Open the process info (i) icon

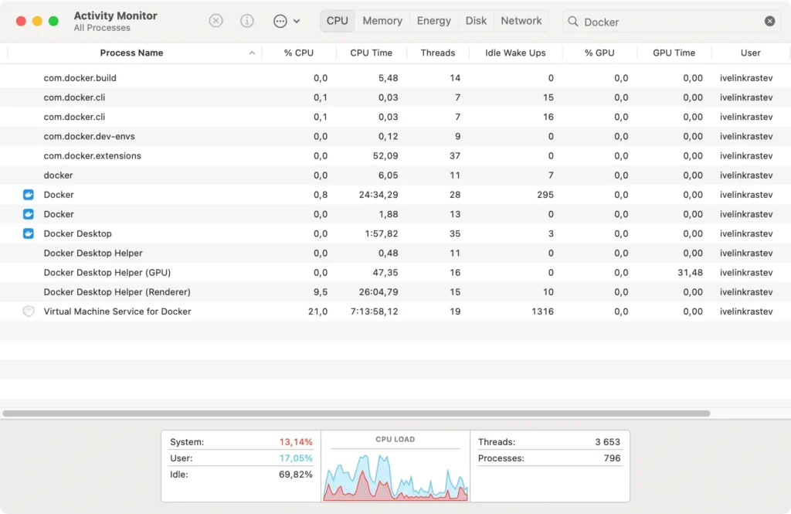point(246,21)
